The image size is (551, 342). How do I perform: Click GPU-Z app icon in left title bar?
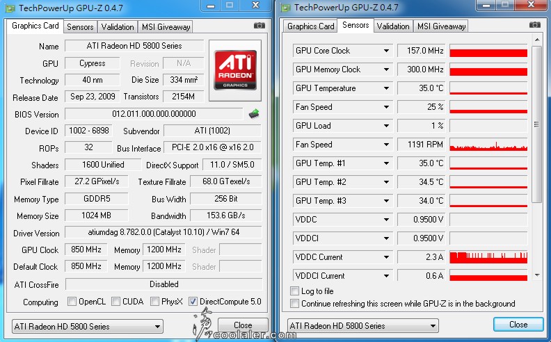coord(11,8)
